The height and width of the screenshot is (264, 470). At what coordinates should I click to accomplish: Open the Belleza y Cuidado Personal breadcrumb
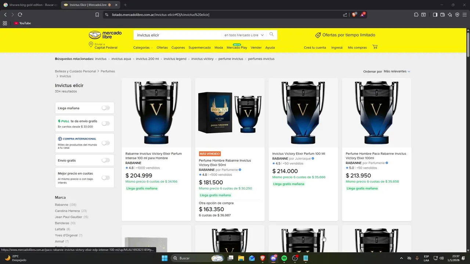(75, 71)
